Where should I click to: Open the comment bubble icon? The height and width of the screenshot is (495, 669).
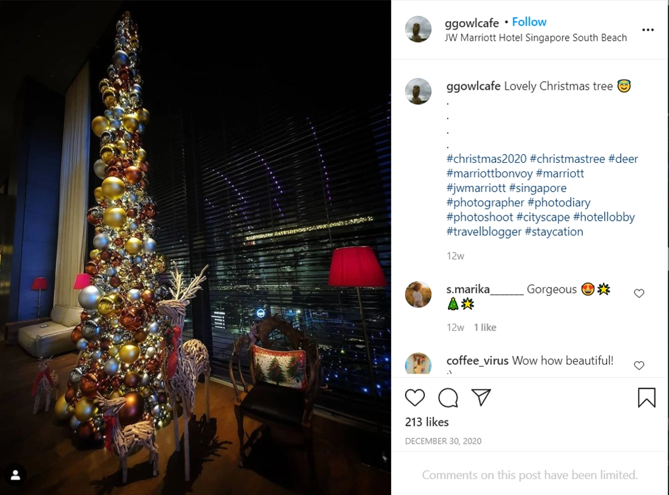448,398
